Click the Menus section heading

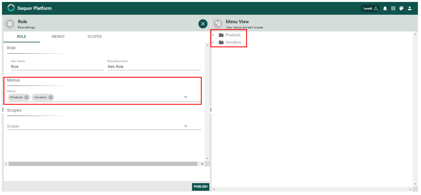pos(14,80)
